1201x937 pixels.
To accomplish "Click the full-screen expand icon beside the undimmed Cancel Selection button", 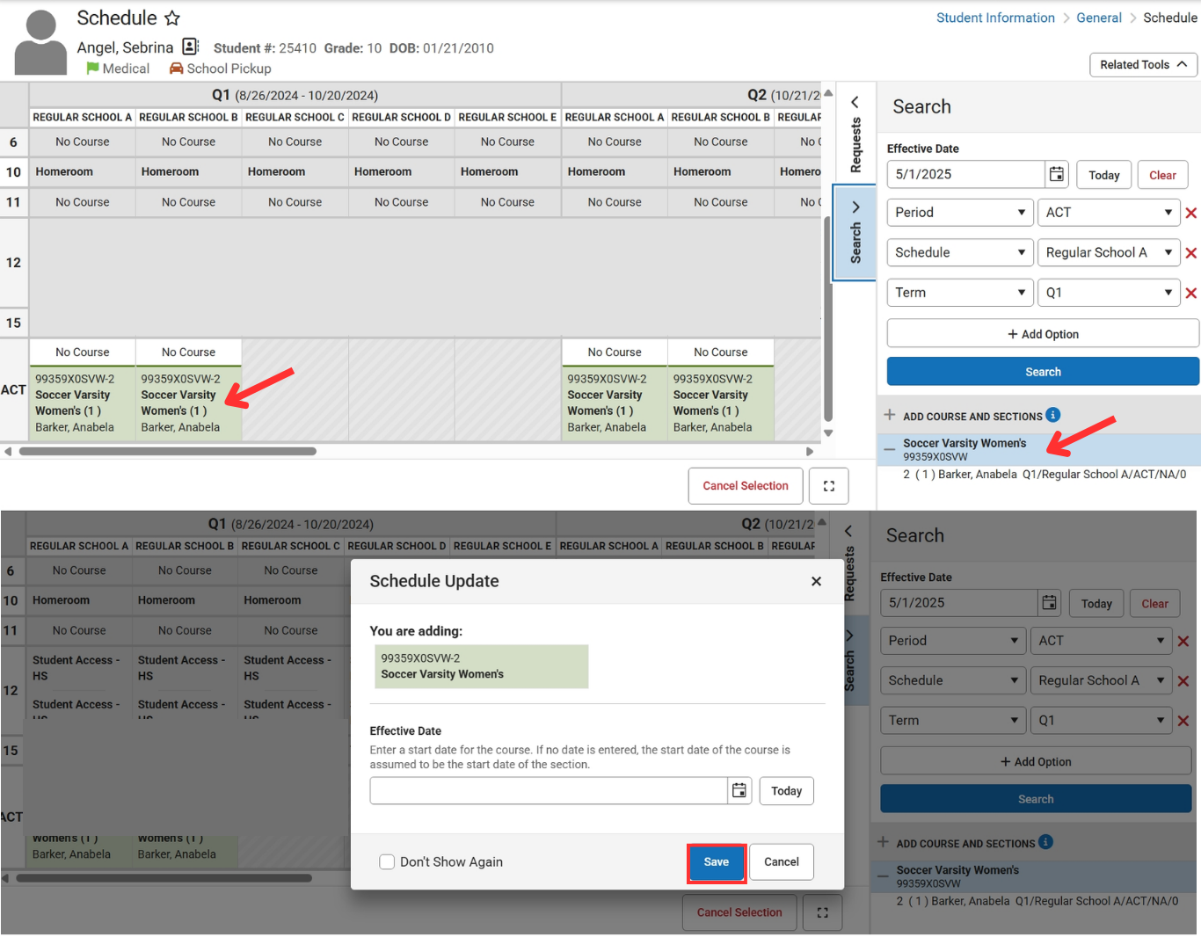I will 828,486.
